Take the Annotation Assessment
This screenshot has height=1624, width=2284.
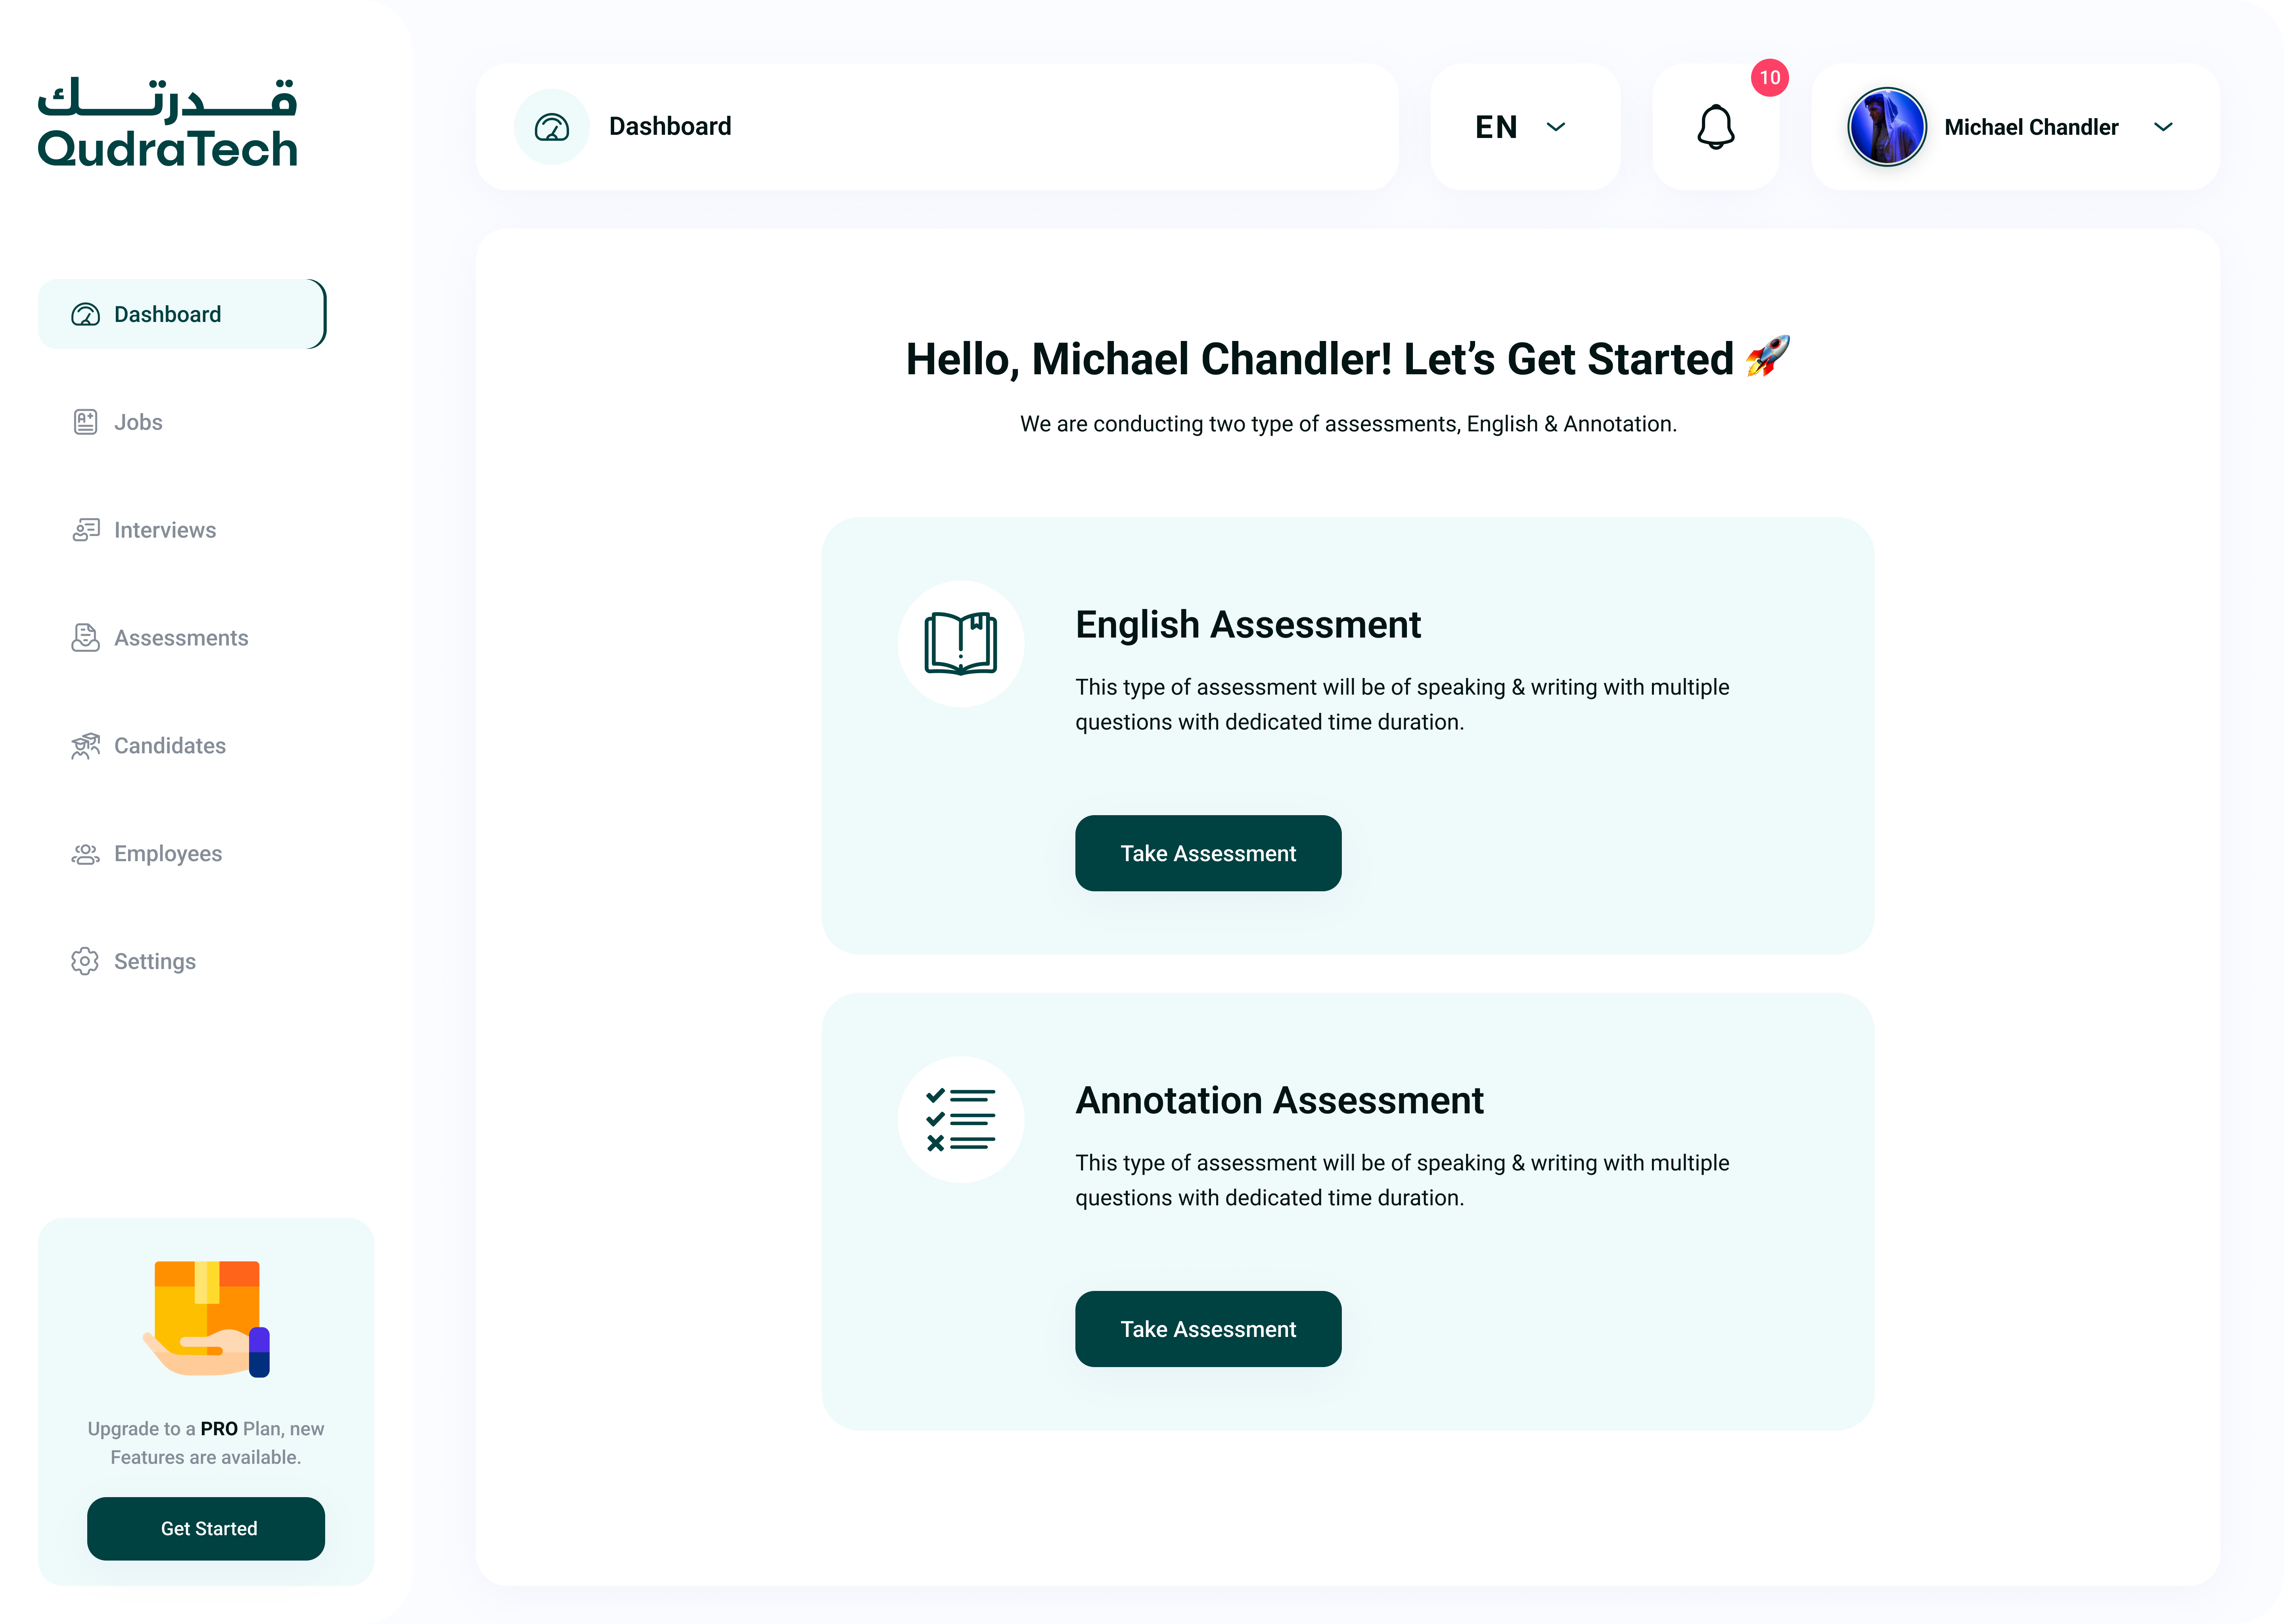click(1207, 1329)
